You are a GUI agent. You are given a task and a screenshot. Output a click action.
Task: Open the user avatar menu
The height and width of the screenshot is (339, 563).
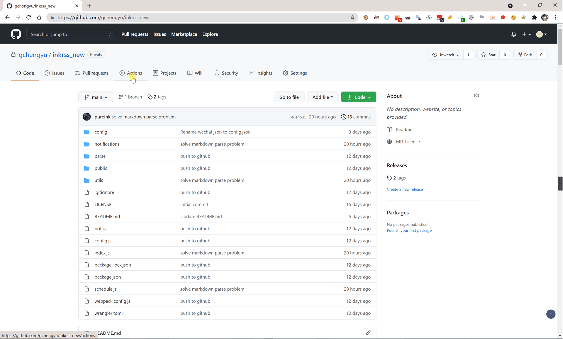(541, 34)
